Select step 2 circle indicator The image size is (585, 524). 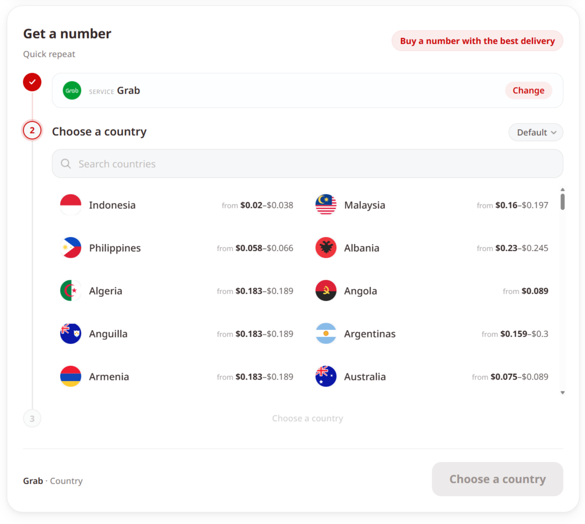(32, 130)
